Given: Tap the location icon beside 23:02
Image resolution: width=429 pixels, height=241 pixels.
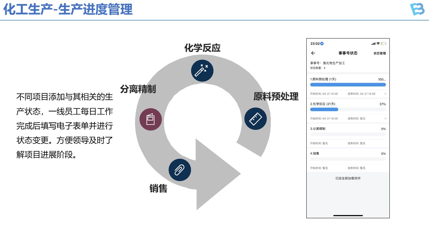Looking at the screenshot, I should click(x=322, y=44).
